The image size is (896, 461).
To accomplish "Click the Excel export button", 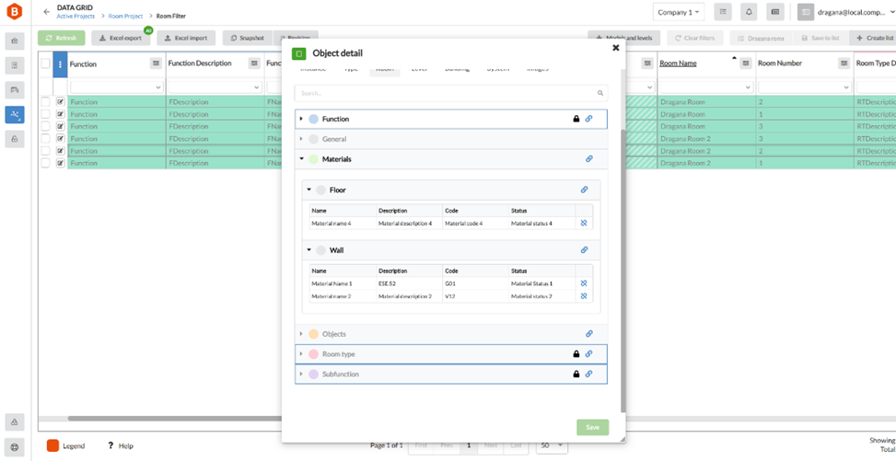I will [121, 39].
